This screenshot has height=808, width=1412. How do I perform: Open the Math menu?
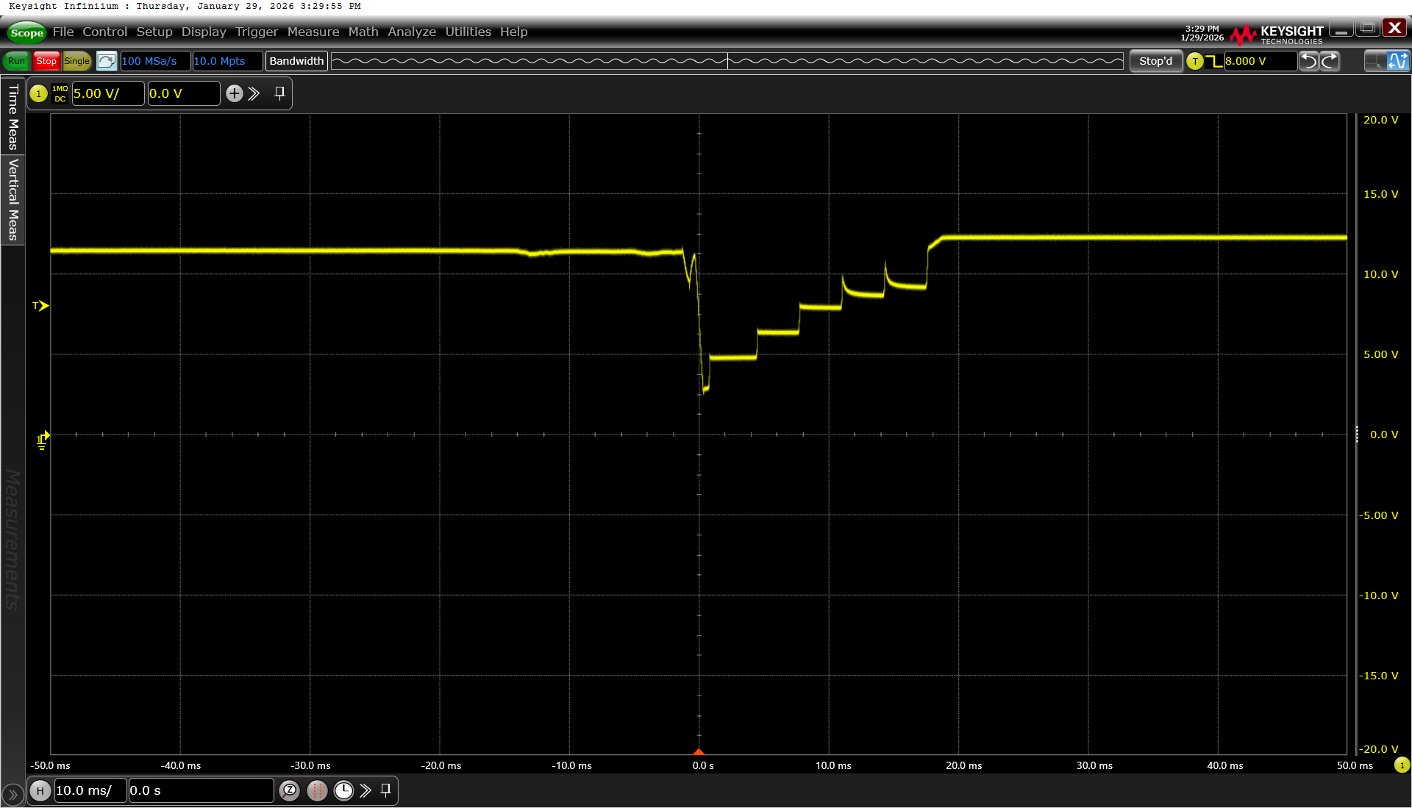tap(363, 32)
